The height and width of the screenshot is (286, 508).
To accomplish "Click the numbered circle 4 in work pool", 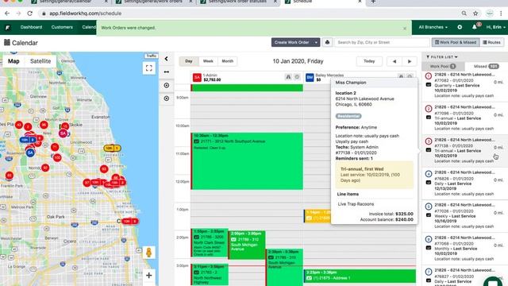I will click(429, 174).
